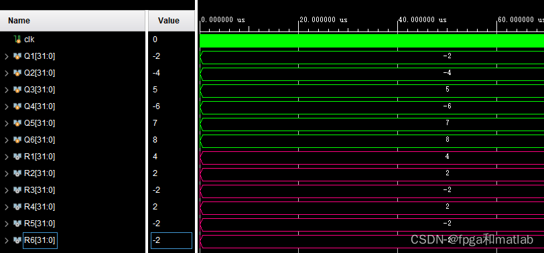Select the R1[31:0] signal name

point(40,157)
